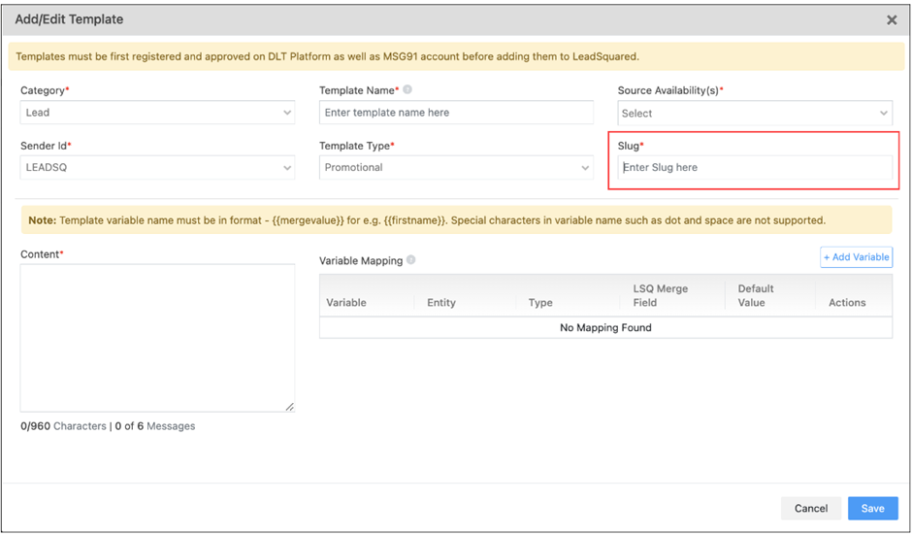The width and height of the screenshot is (912, 535).
Task: Expand the Source Availability(s) dropdown
Action: pos(754,114)
